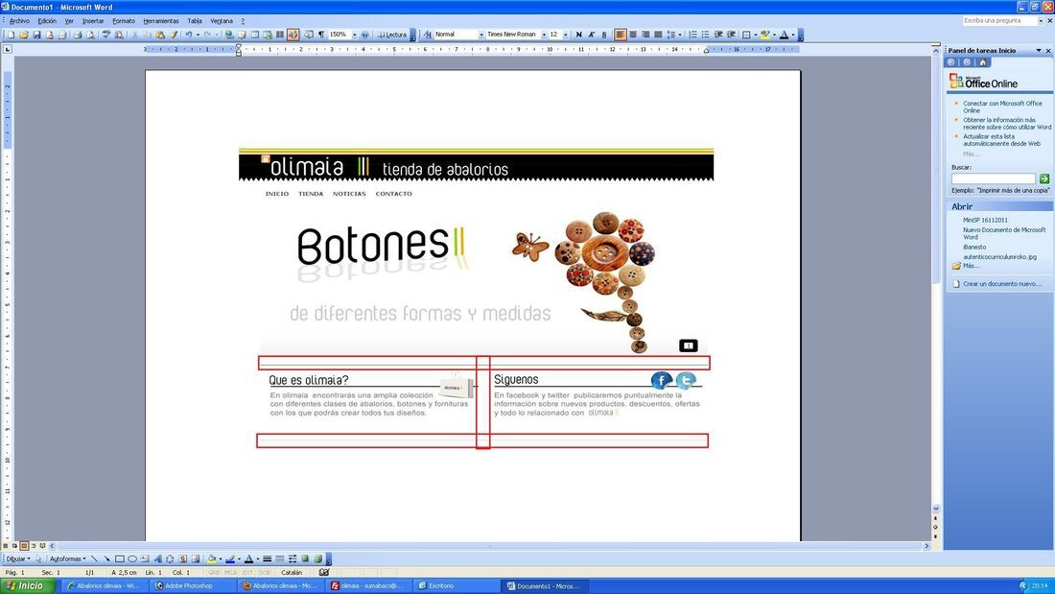Image resolution: width=1055 pixels, height=594 pixels.
Task: Click the Buscar search field in task pane
Action: tap(993, 178)
